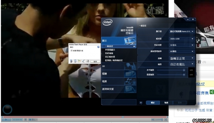Open the 媒體 category
This screenshot has width=214, height=123.
119,74
